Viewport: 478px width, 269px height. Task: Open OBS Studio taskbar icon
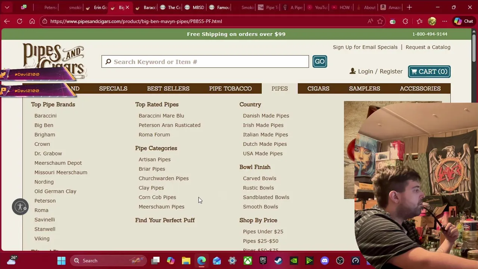(340, 261)
